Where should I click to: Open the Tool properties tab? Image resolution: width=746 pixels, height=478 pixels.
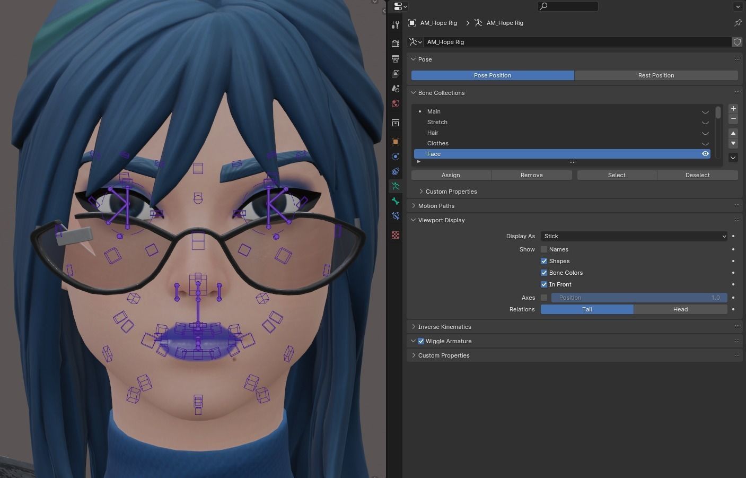pyautogui.click(x=396, y=25)
